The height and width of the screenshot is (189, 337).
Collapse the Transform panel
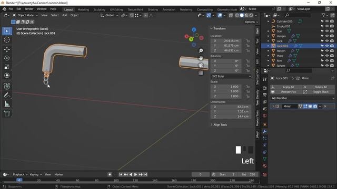pos(218,28)
